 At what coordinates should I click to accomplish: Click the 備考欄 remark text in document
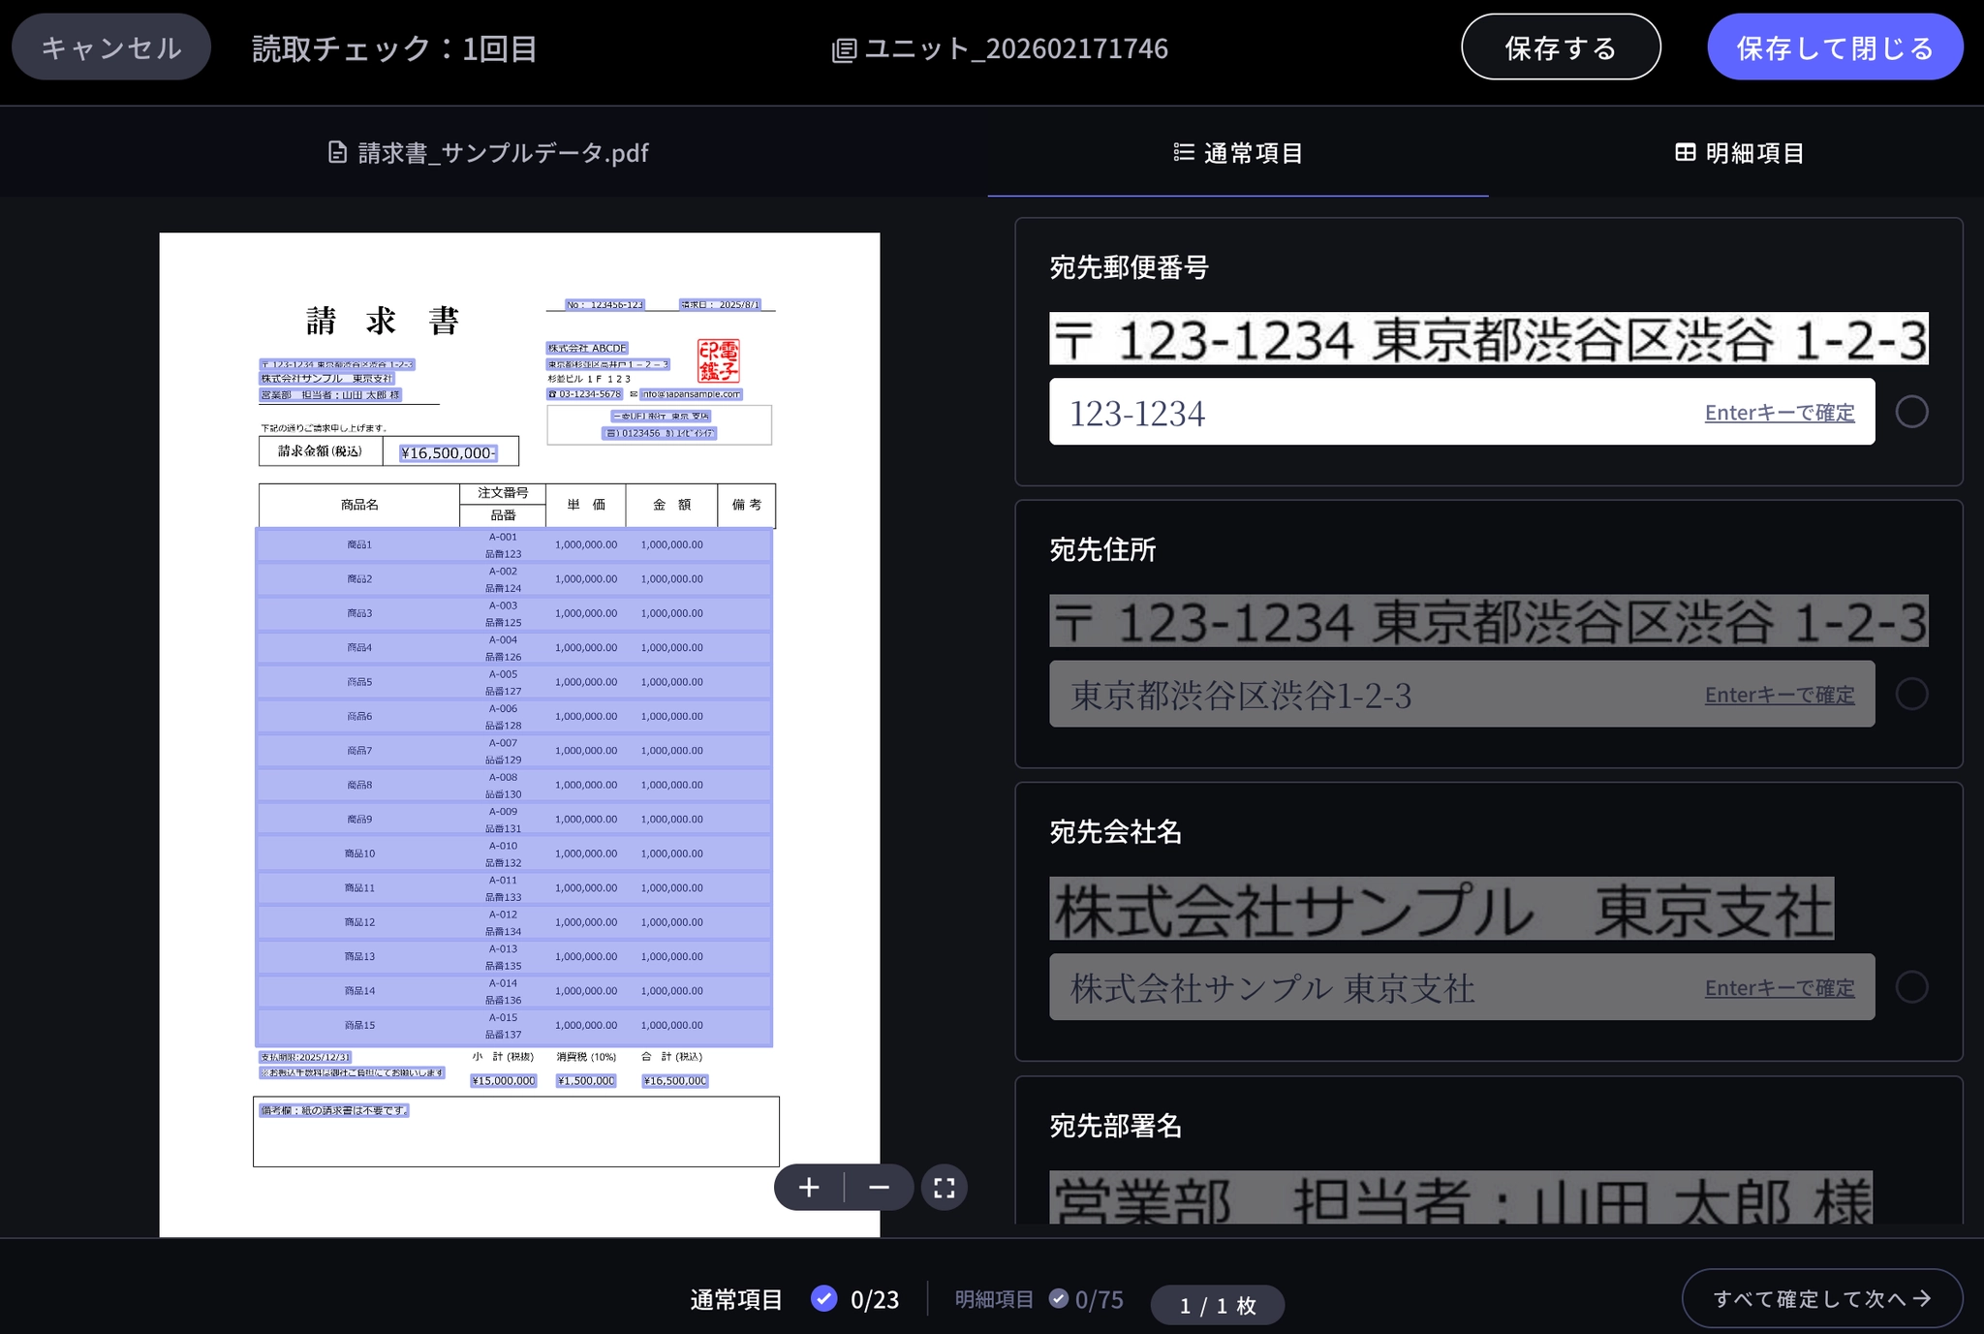point(334,1110)
